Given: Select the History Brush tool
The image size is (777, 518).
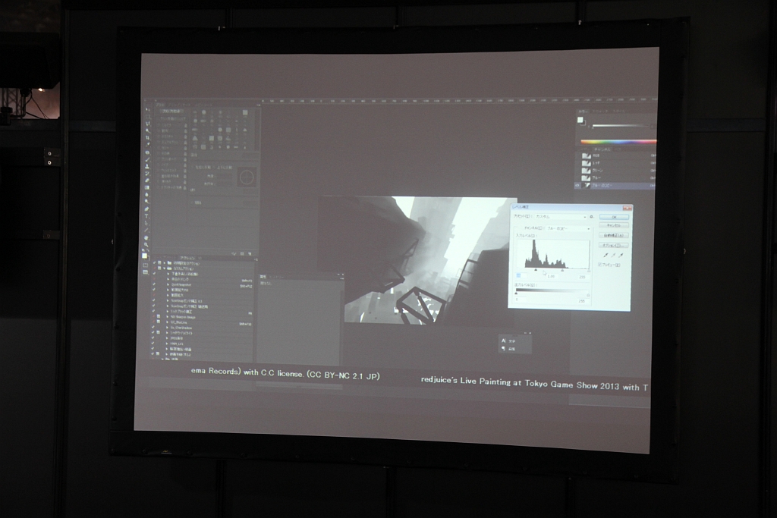Looking at the screenshot, I should pyautogui.click(x=147, y=174).
